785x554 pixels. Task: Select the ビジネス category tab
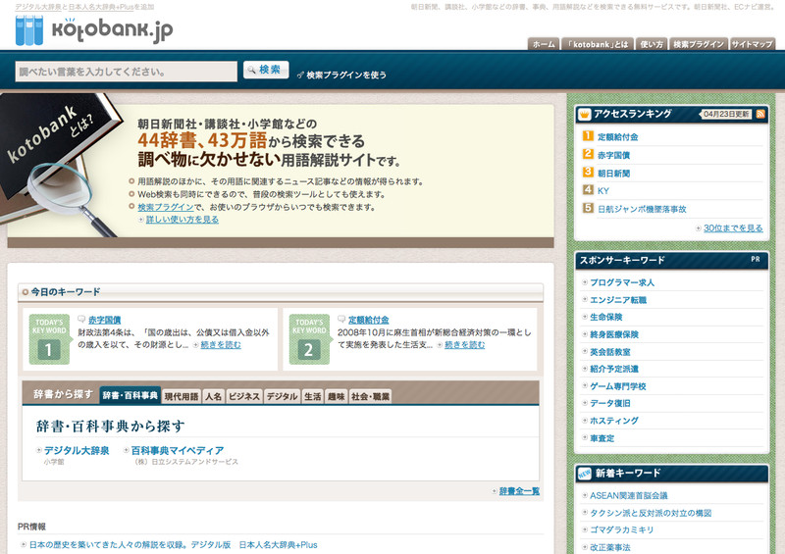tap(243, 396)
